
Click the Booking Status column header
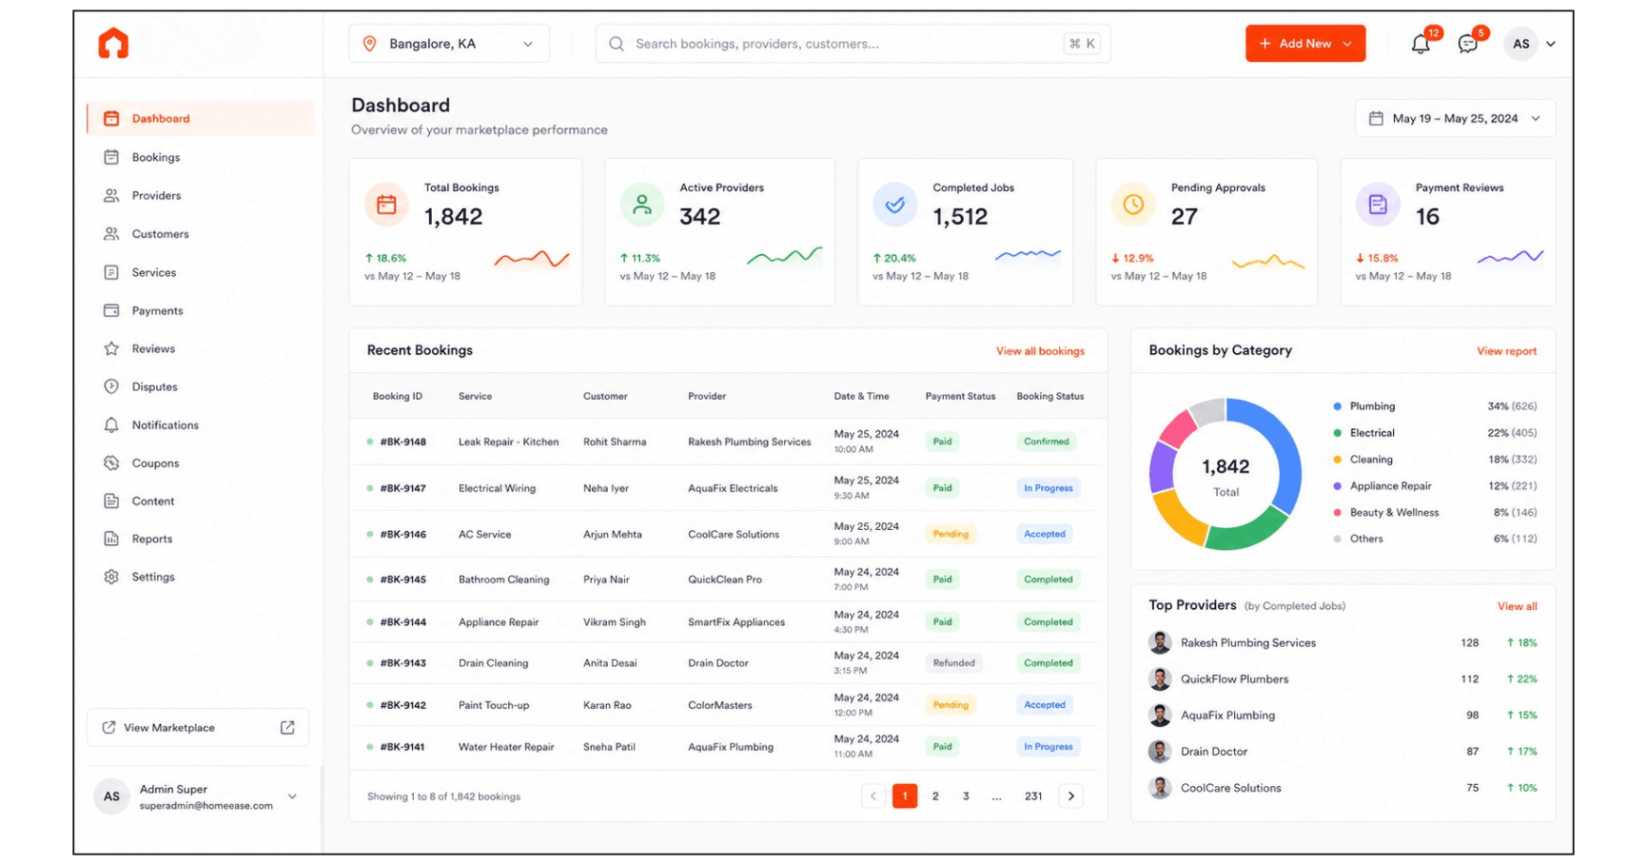[1049, 397]
